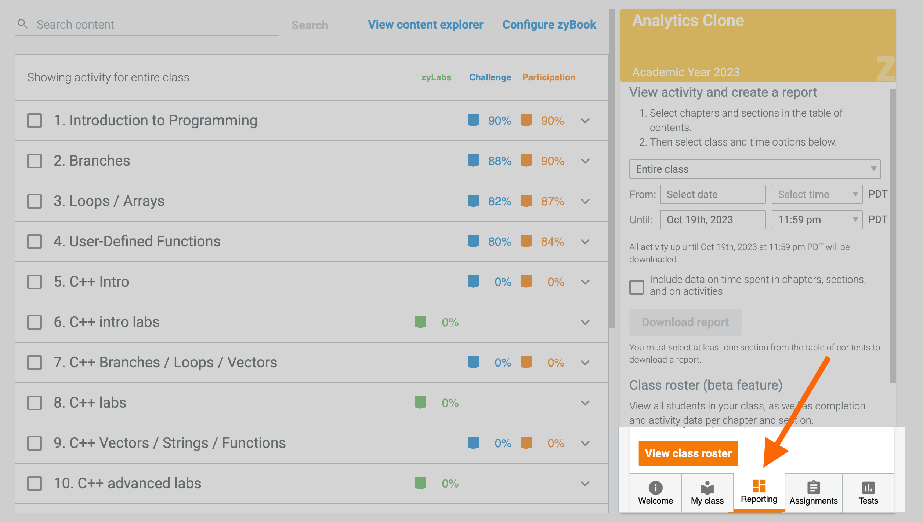The height and width of the screenshot is (522, 923).
Task: Expand the C++ advanced labs chapter
Action: [586, 484]
